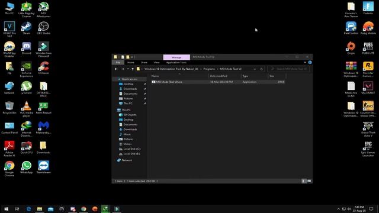Open the Windows Start menu
The width and height of the screenshot is (379, 213).
[x=7, y=209]
